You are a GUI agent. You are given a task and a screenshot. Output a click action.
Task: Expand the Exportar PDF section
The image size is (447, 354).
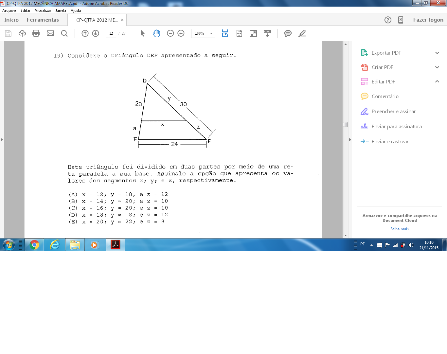pyautogui.click(x=437, y=53)
